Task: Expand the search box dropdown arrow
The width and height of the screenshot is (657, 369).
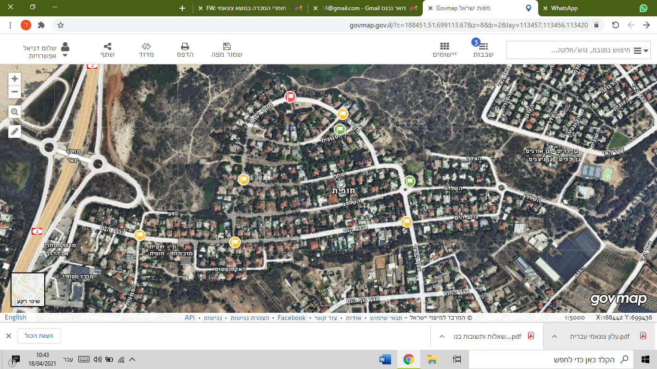Action: tap(646, 50)
